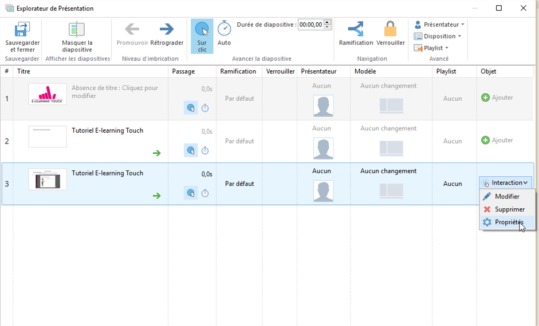The width and height of the screenshot is (539, 326).
Task: Click the Sauvegarder et fermer icon
Action: [x=22, y=30]
